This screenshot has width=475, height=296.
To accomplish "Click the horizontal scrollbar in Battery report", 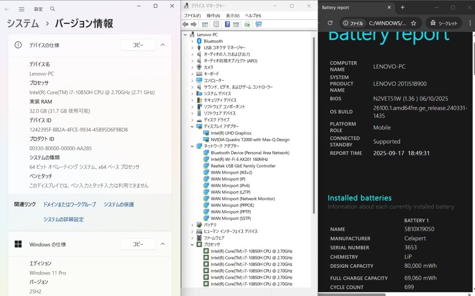I will pyautogui.click(x=356, y=294).
